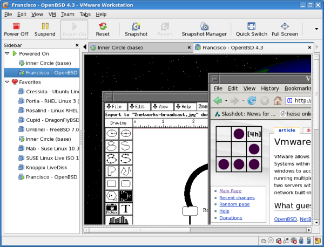Screen dimensions: 324x247
Task: Open the VM menu
Action: 52,15
